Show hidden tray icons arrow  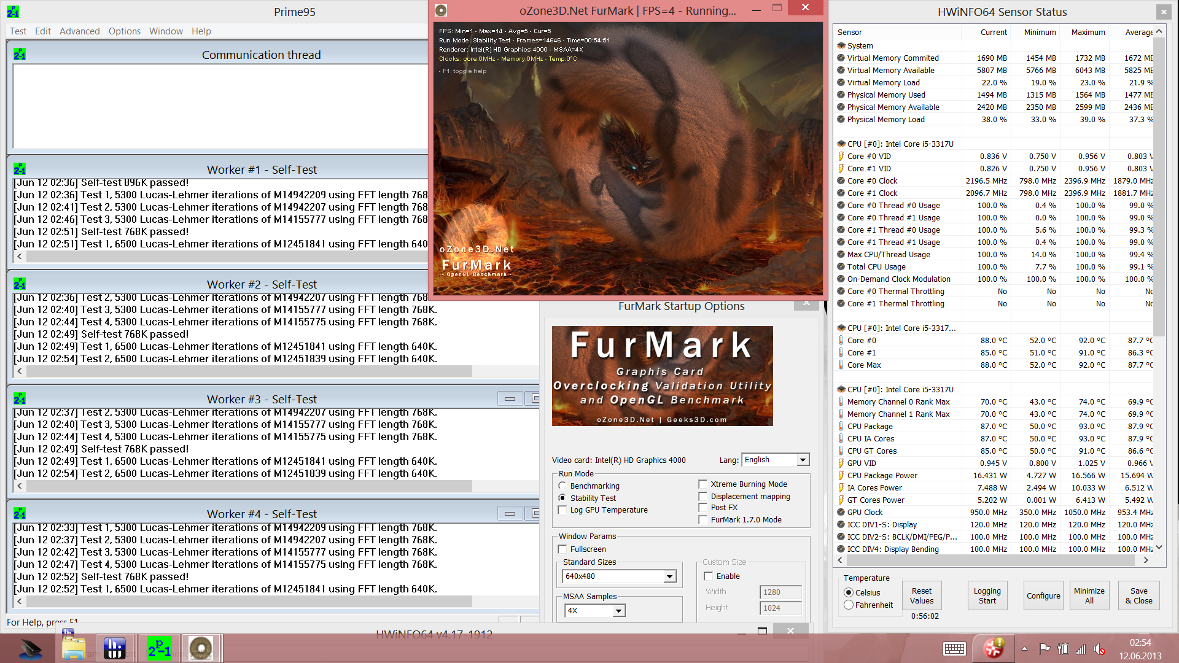point(1024,649)
